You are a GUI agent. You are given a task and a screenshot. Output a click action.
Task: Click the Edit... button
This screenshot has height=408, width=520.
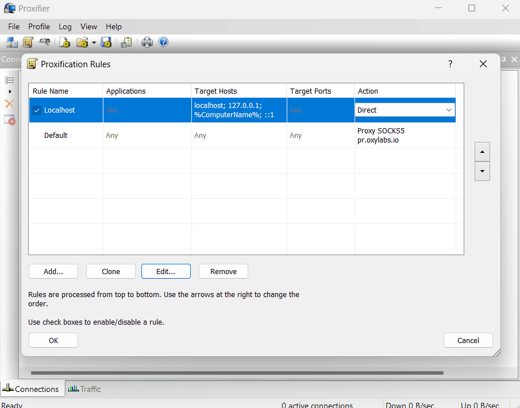click(166, 271)
